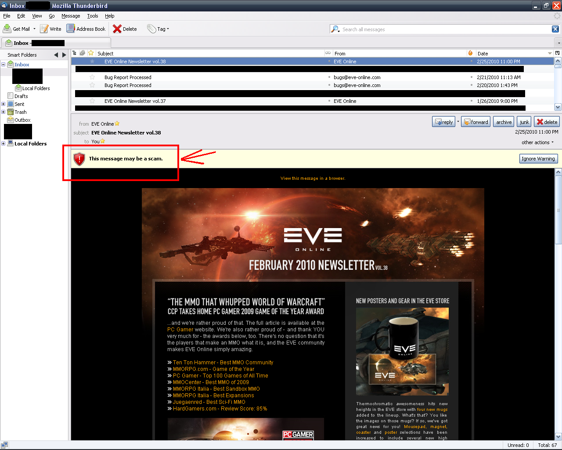The height and width of the screenshot is (450, 562).
Task: Click the Get Mail toolbar icon
Action: point(7,29)
